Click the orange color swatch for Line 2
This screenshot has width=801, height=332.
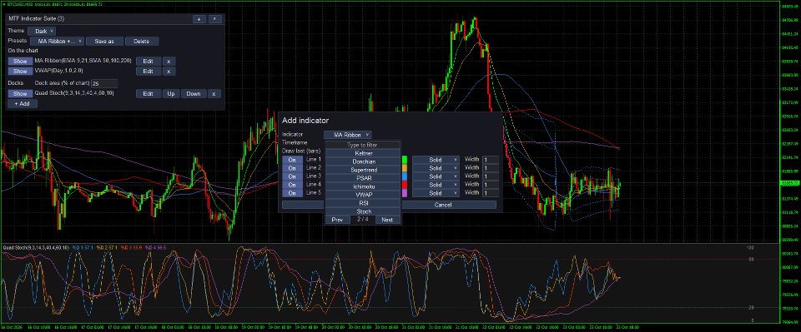point(405,168)
